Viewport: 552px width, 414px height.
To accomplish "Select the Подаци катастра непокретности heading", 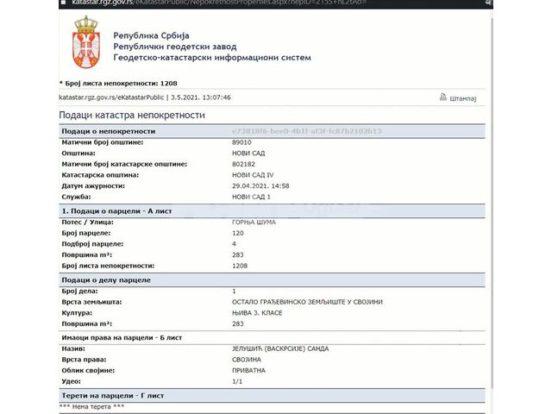I will 132,115.
